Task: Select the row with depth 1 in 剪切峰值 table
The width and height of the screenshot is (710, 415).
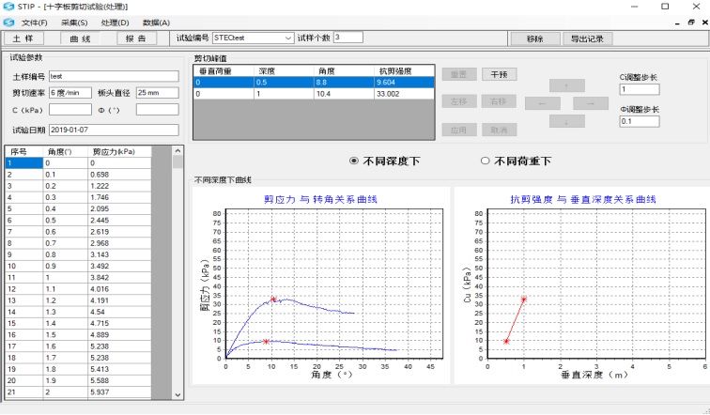Action: [314, 94]
